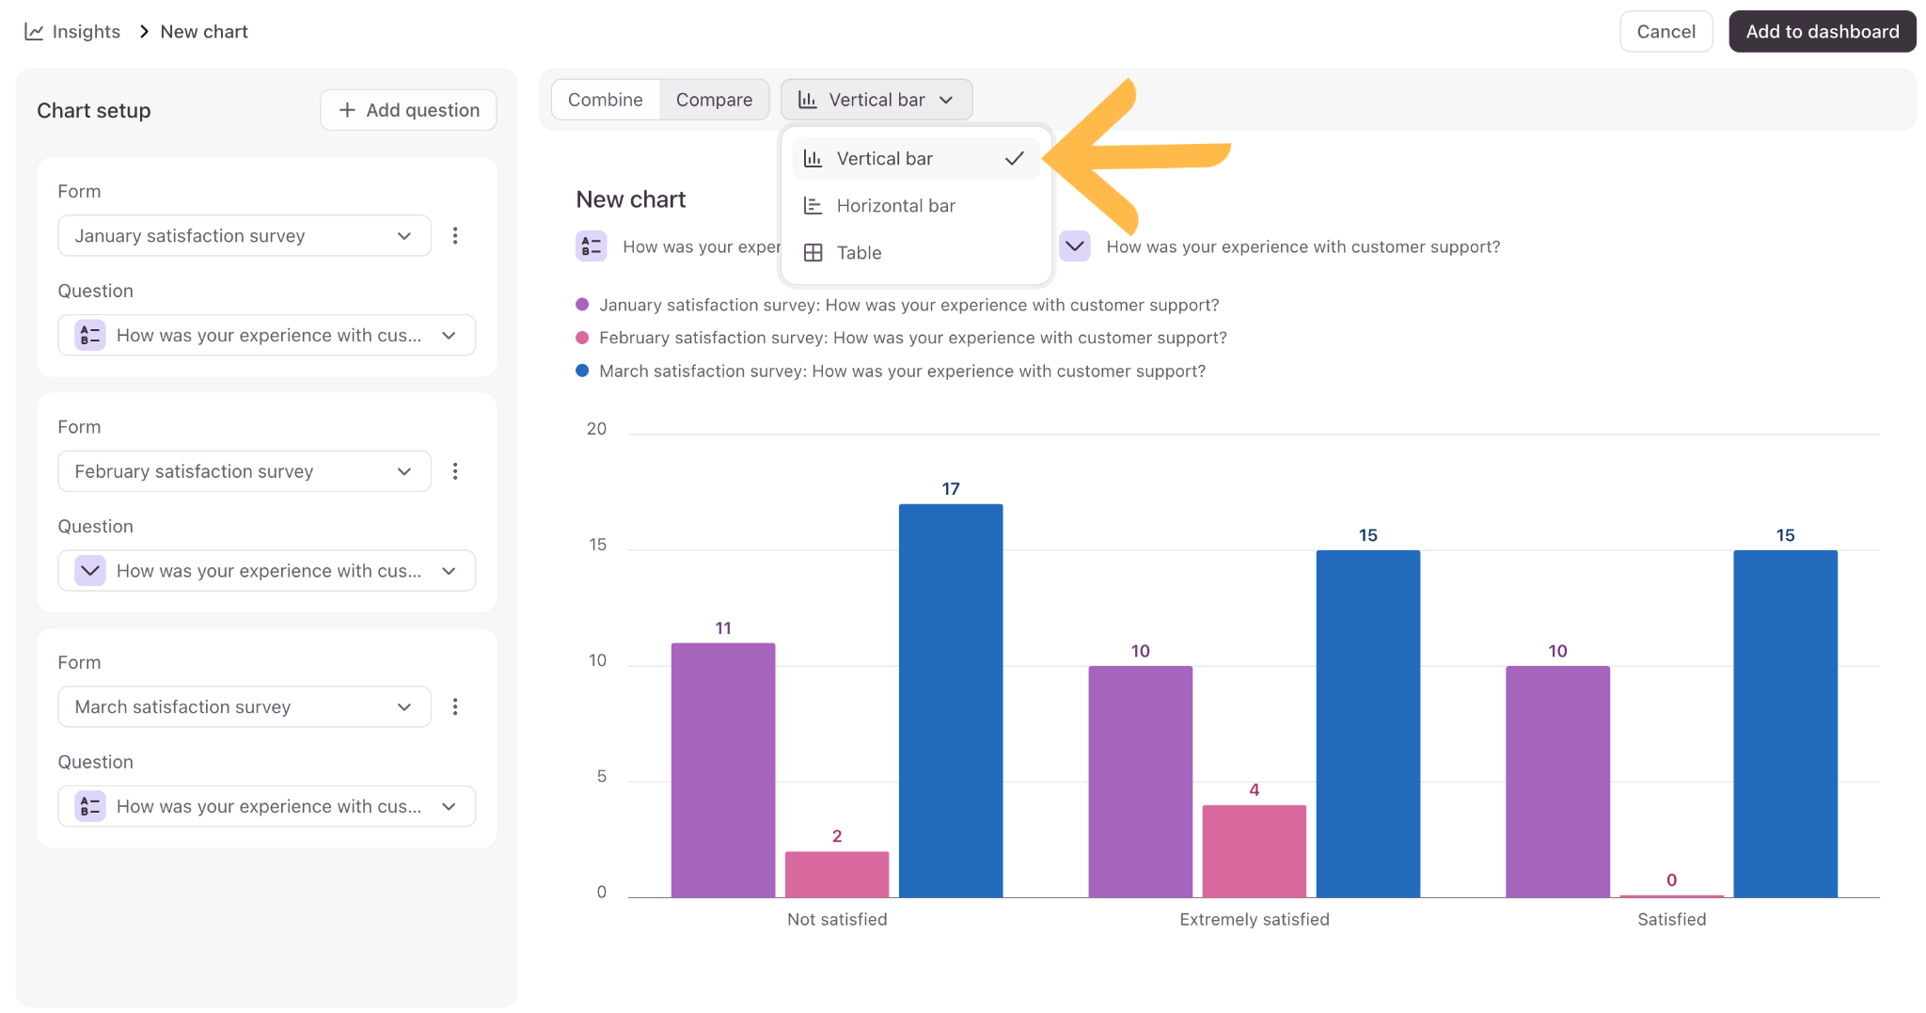Open the Vertical bar chart type dropdown
This screenshot has height=1013, width=1926.
[x=876, y=100]
